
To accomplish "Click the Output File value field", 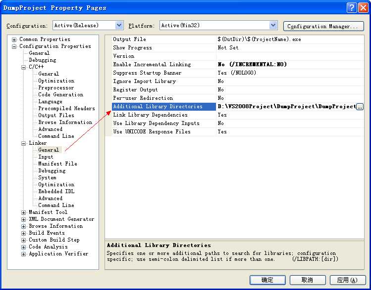I will (x=290, y=39).
